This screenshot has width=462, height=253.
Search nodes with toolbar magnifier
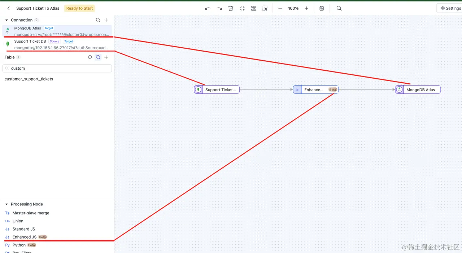point(339,8)
